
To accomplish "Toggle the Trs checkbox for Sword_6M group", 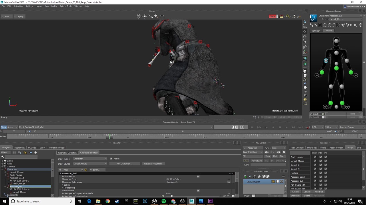I will click(x=325, y=165).
